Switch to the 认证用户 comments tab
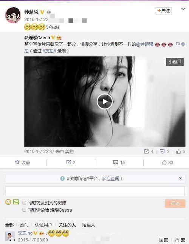Viewport: 189px width, 244px height. point(43,225)
